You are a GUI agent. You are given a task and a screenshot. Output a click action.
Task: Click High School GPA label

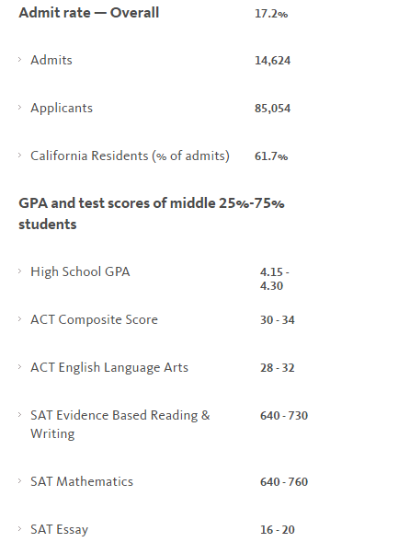80,272
